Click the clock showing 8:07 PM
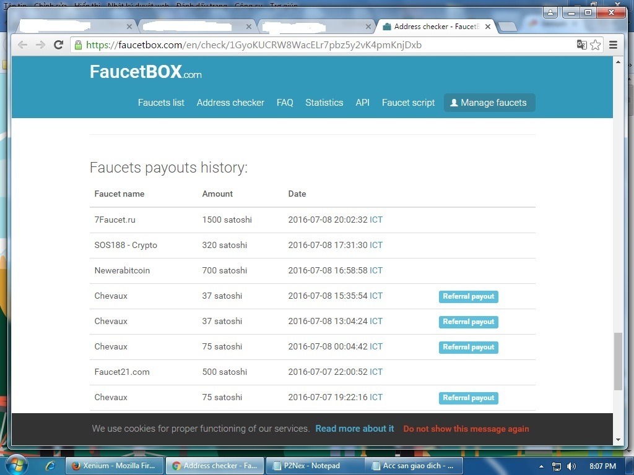The height and width of the screenshot is (475, 634). coord(602,466)
